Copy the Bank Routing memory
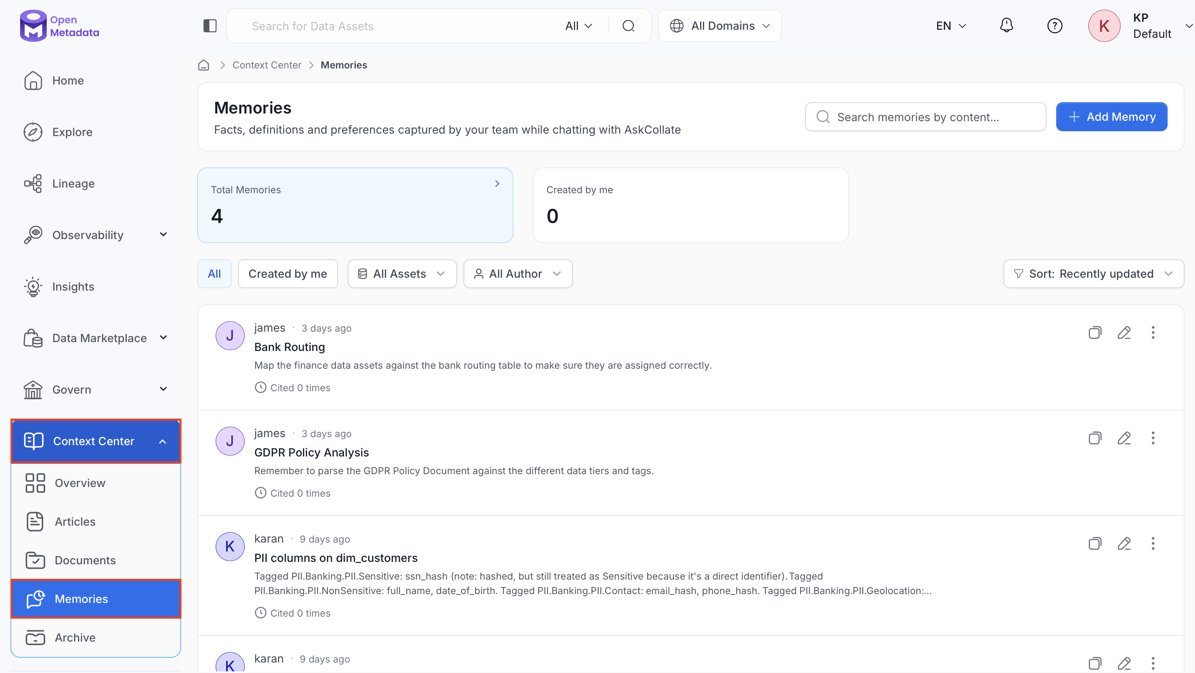 1095,333
